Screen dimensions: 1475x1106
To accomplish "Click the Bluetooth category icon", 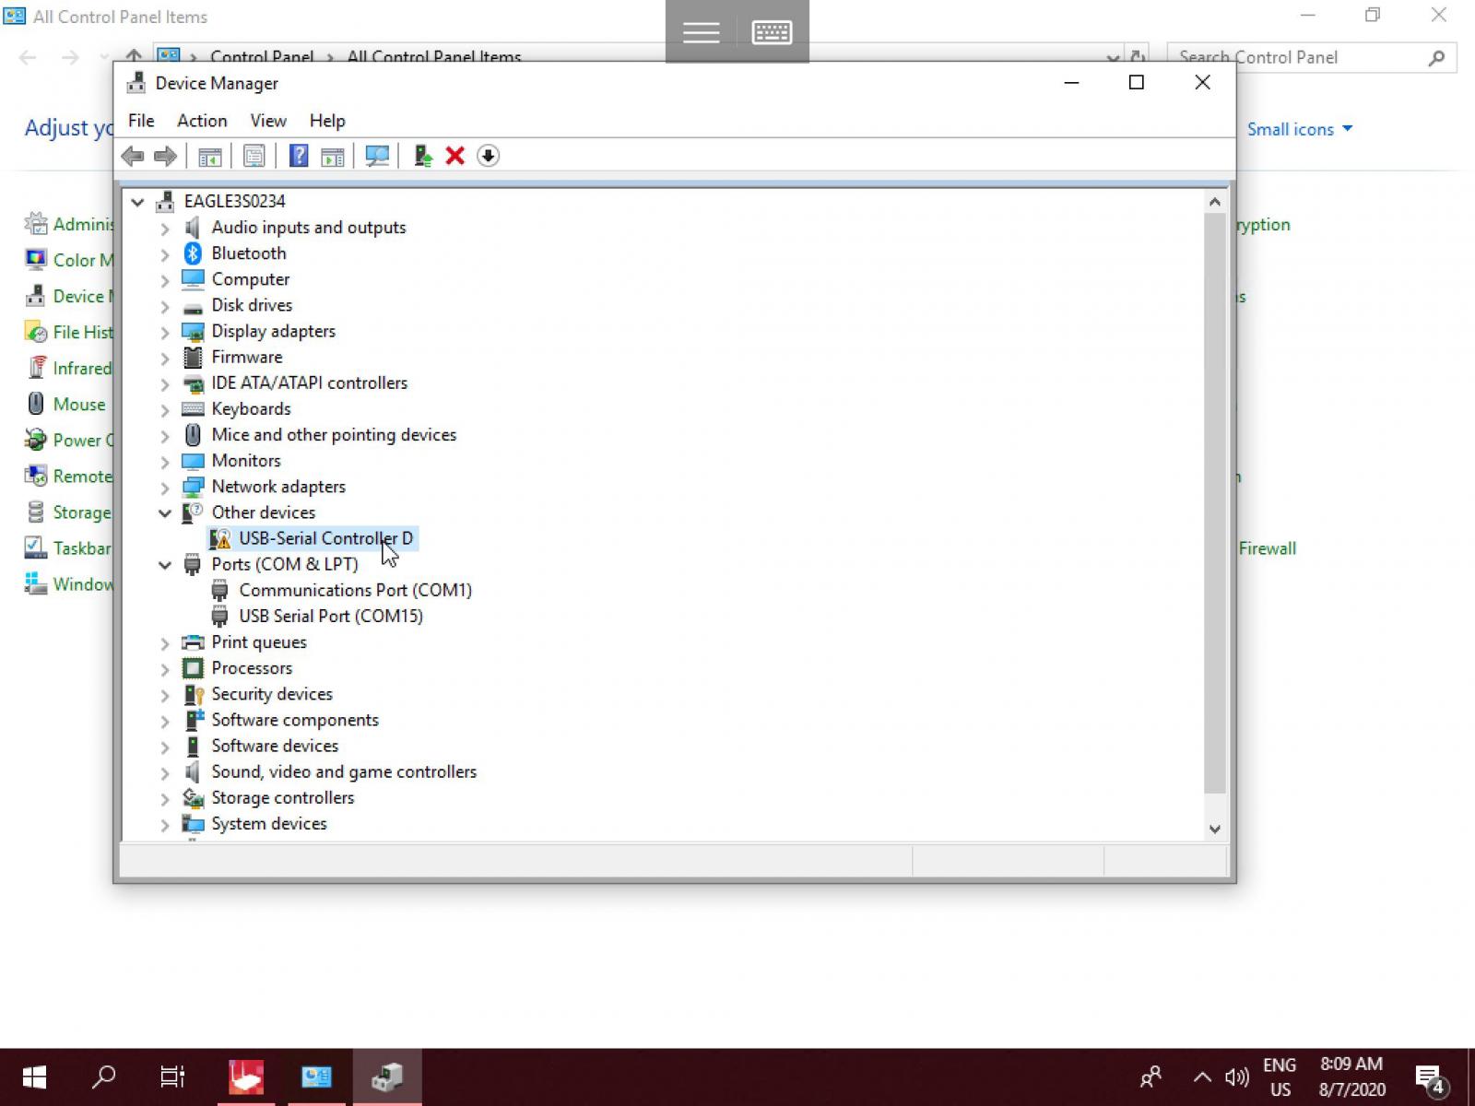I will pos(193,253).
